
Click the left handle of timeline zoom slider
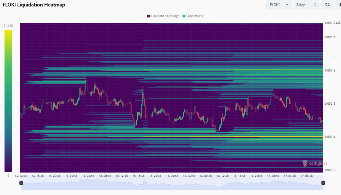[21, 183]
